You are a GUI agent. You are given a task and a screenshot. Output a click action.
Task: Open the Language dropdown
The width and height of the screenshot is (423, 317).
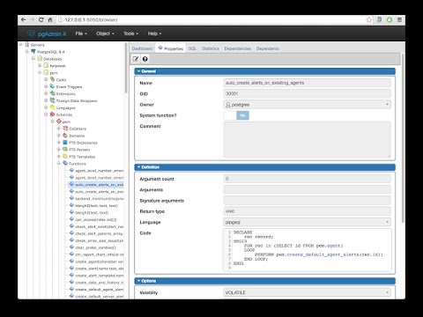[308, 222]
